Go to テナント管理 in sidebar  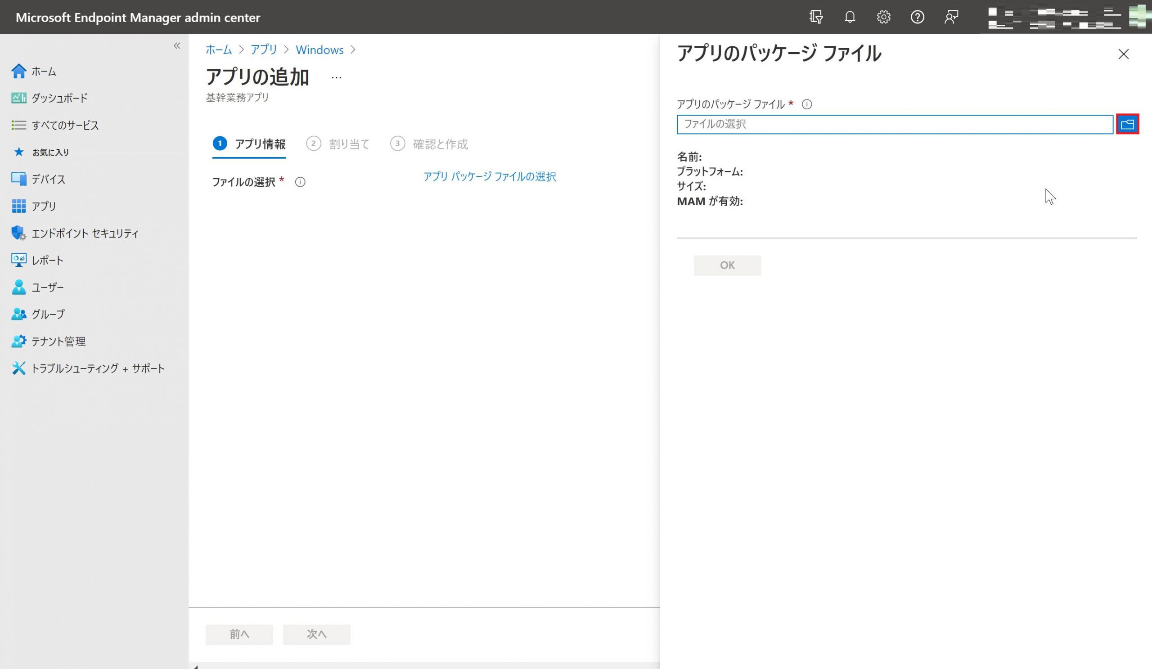tap(58, 341)
